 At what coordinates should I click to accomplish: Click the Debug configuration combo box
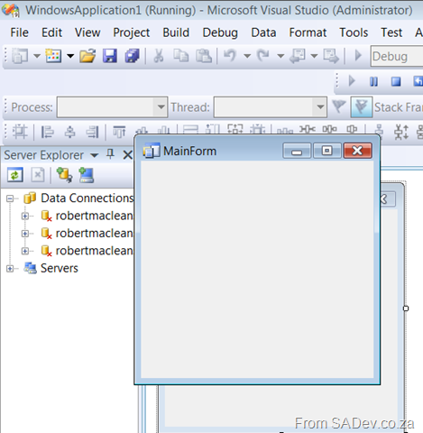coord(397,56)
